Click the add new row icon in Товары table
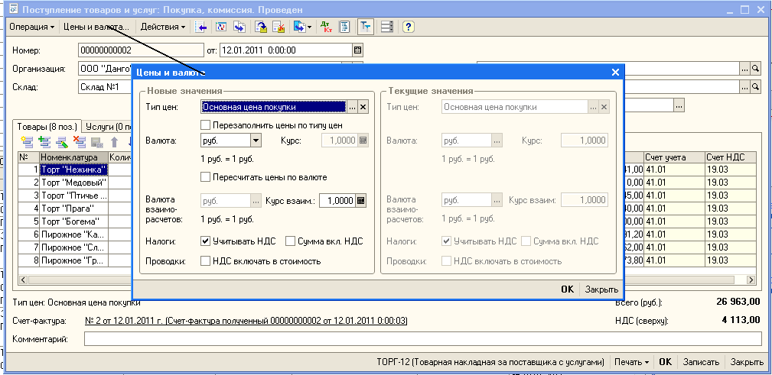This screenshot has height=375, width=772. (x=28, y=141)
